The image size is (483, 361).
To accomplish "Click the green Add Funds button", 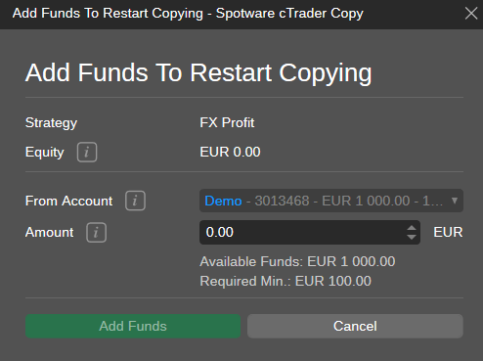I will click(x=133, y=326).
